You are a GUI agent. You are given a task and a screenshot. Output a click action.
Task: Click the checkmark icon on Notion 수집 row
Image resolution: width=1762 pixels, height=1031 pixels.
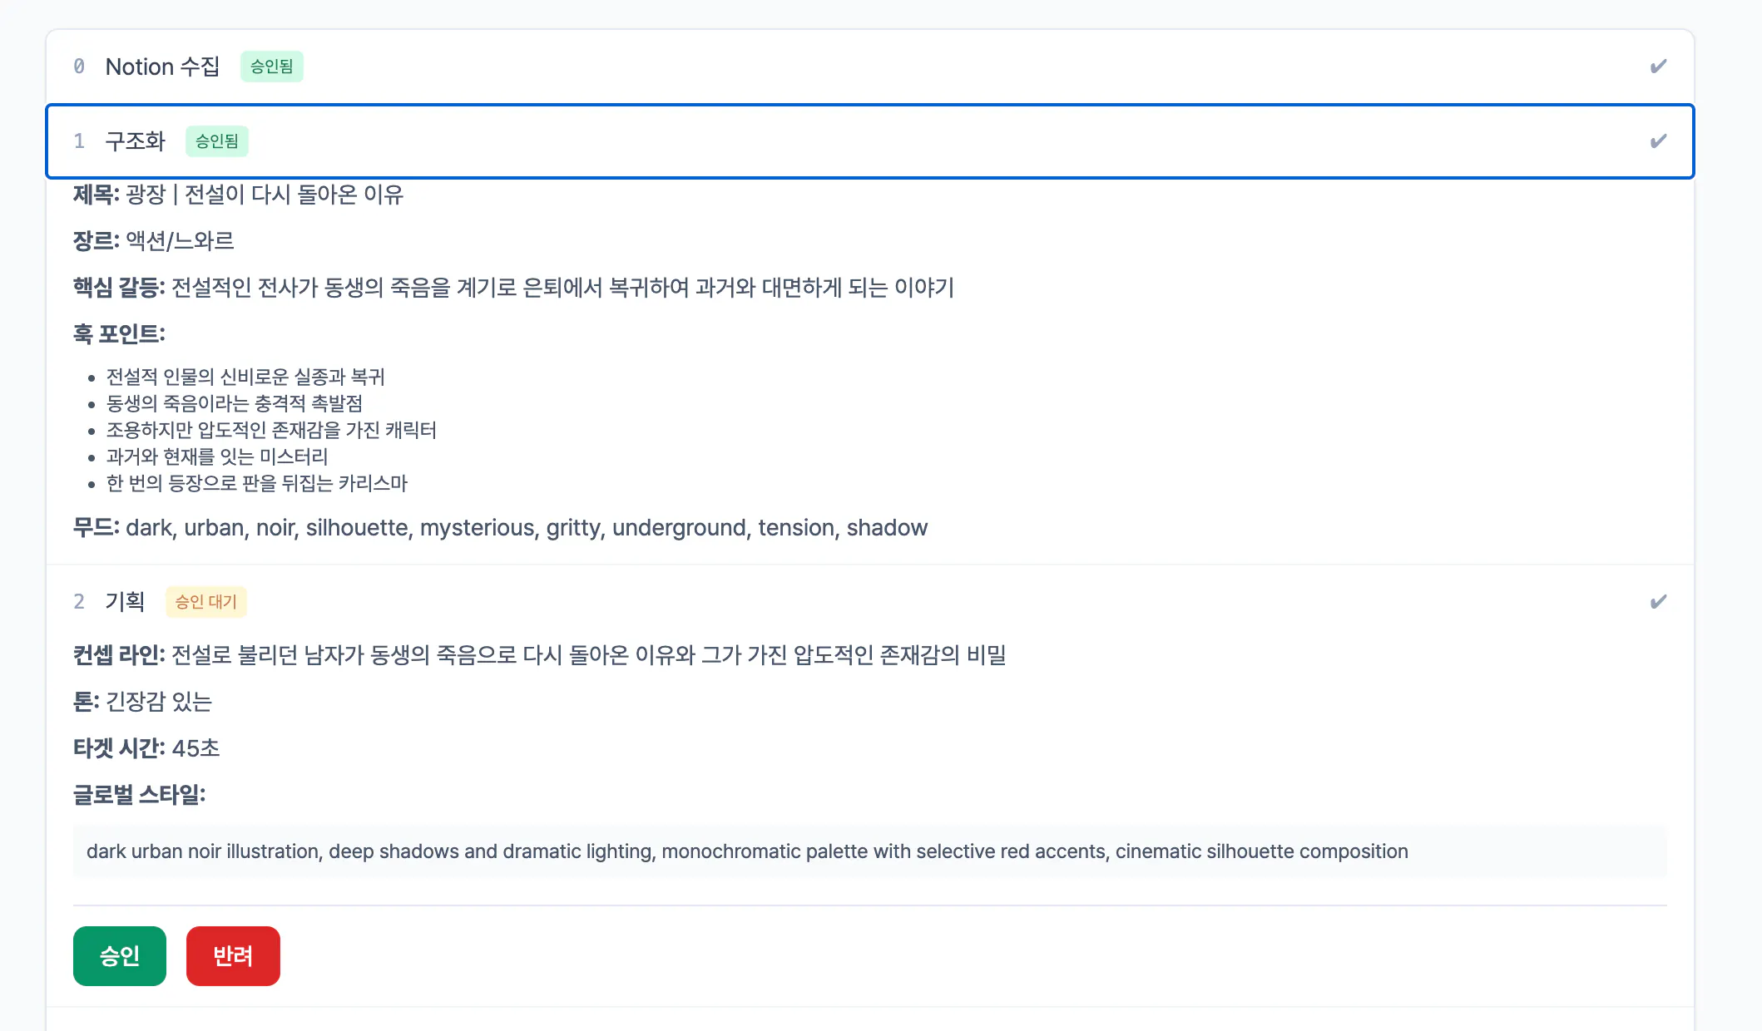point(1658,67)
